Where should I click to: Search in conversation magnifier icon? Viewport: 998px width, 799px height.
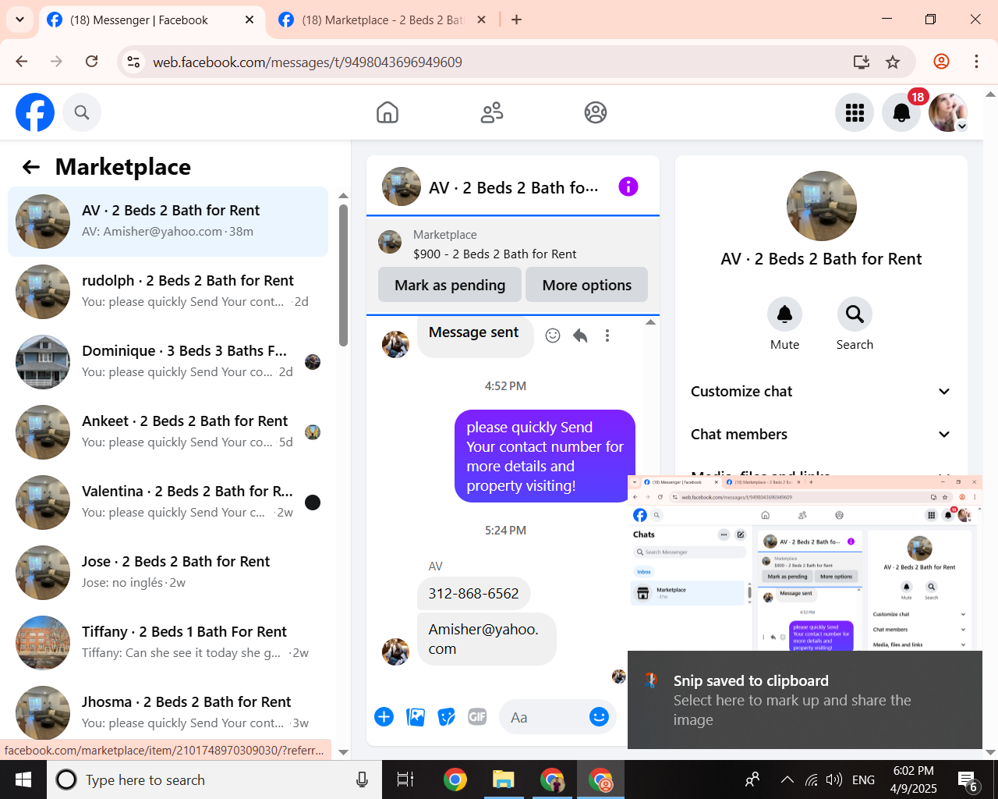click(x=855, y=314)
